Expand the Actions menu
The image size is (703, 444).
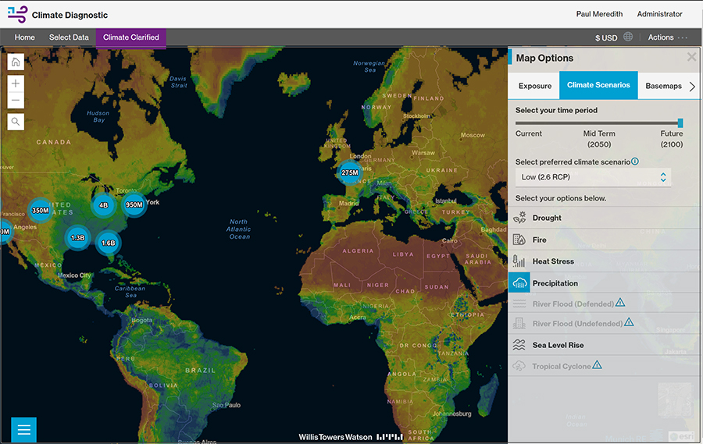point(667,37)
